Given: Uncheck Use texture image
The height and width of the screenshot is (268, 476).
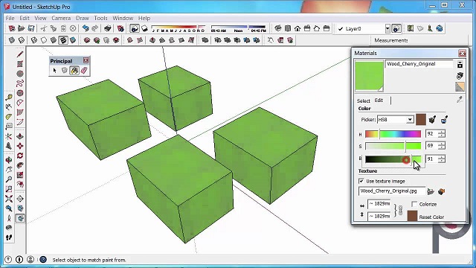Looking at the screenshot, I should point(361,181).
